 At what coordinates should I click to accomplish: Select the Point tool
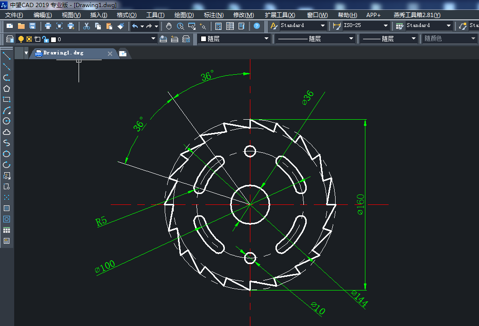point(7,197)
